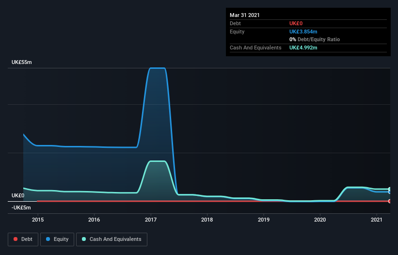This screenshot has height=255, width=398.
Task: Click the 2020 x-axis label
Action: coord(320,220)
